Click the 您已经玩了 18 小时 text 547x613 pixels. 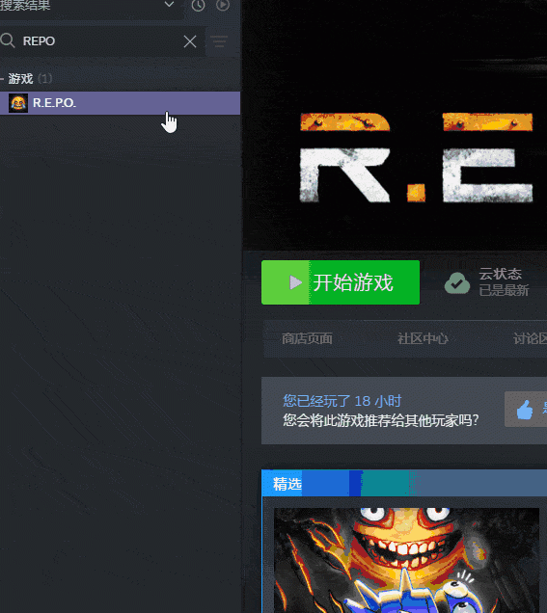pos(342,401)
